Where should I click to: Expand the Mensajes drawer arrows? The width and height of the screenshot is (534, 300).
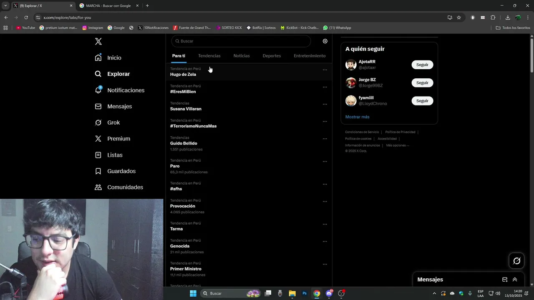tap(515, 280)
